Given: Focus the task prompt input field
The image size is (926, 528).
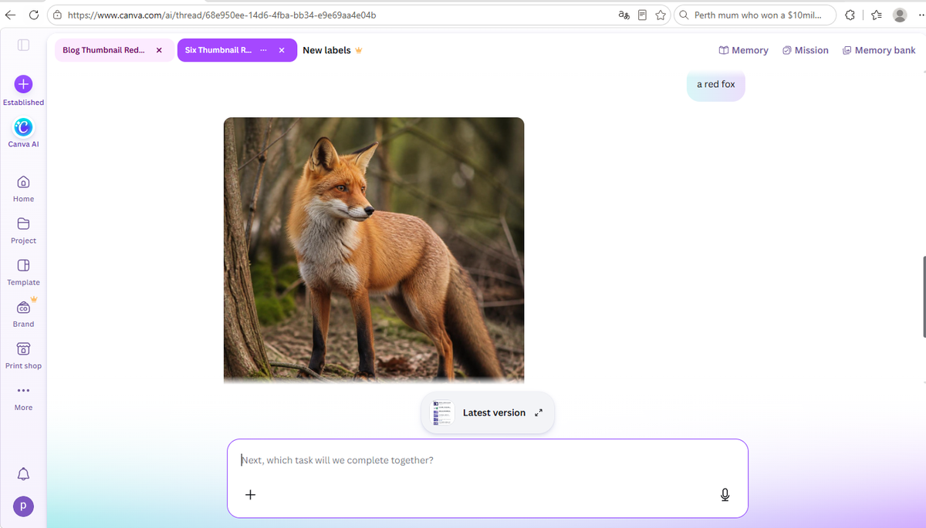Looking at the screenshot, I should 488,460.
